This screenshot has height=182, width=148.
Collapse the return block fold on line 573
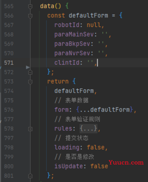coord(30,82)
